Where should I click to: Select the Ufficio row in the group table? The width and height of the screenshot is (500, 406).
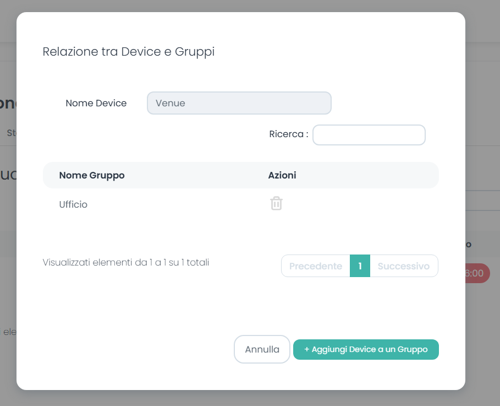click(x=73, y=204)
